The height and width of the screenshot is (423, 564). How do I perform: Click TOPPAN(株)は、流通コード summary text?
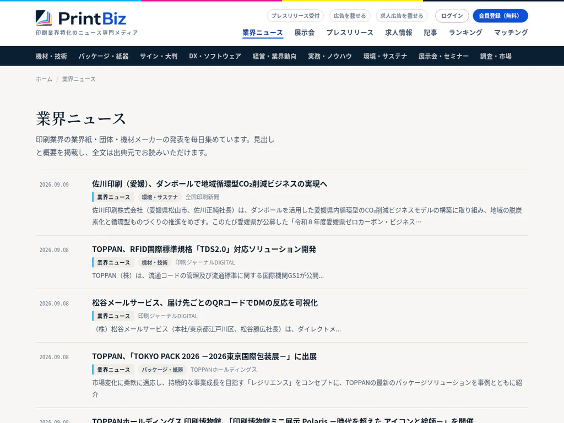pyautogui.click(x=208, y=275)
